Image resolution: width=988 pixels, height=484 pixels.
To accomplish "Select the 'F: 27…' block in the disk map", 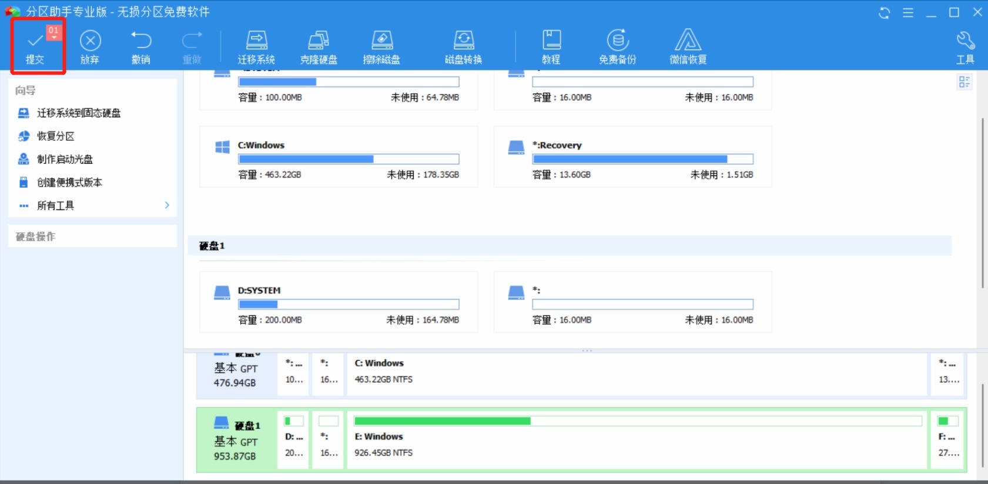I will pos(947,440).
